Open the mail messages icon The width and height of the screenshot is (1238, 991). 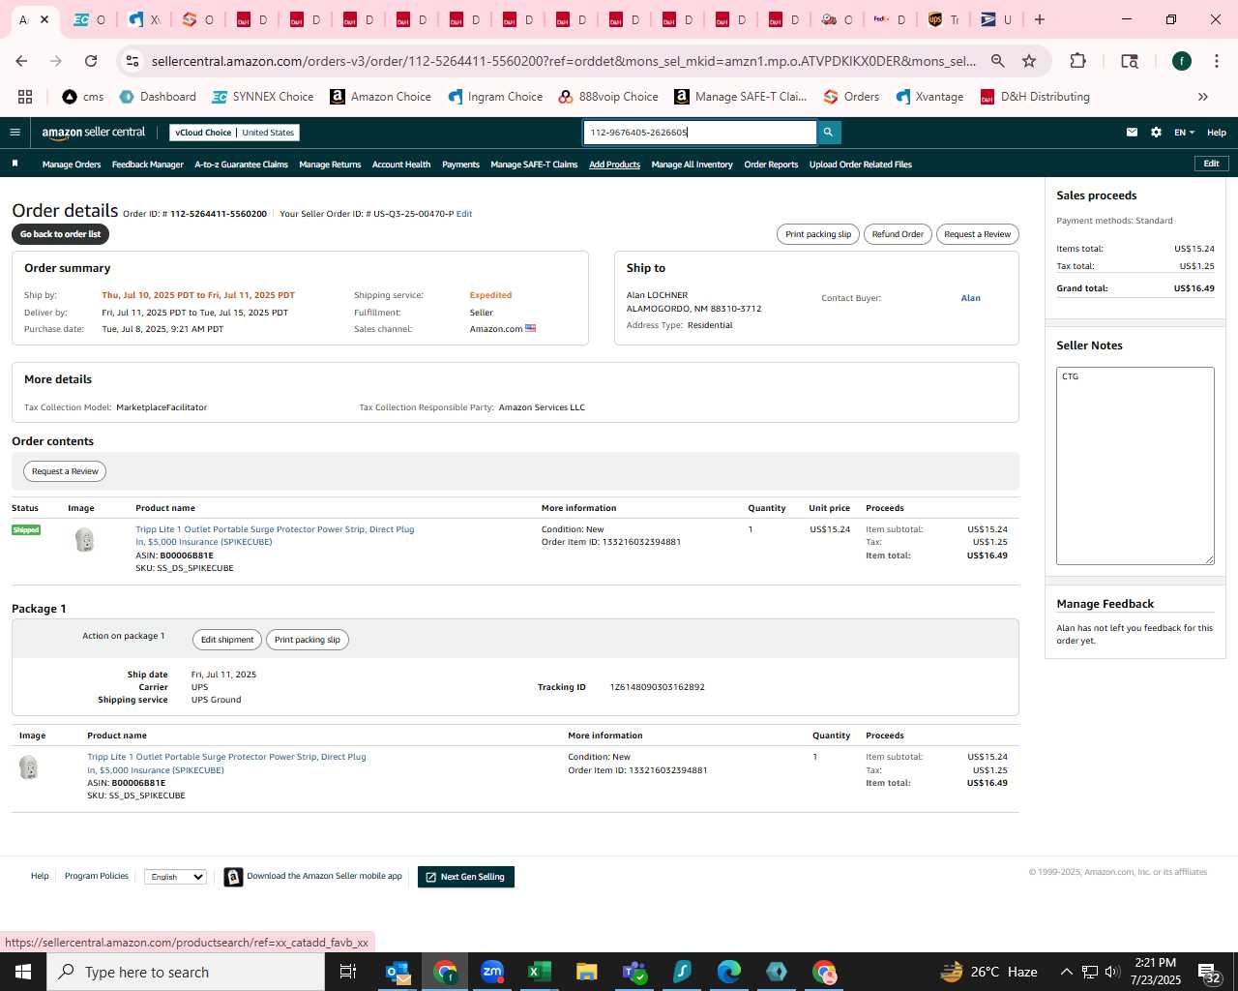pos(1132,133)
